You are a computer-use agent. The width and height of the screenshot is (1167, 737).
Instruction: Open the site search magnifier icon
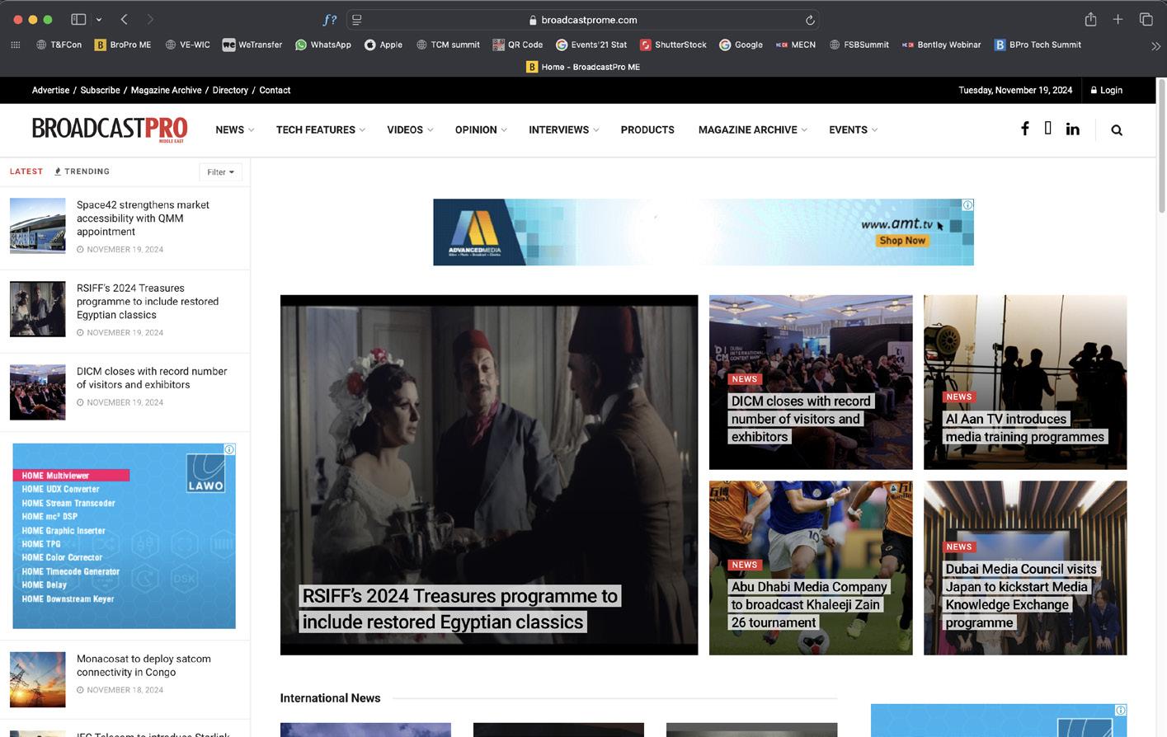[x=1117, y=129]
